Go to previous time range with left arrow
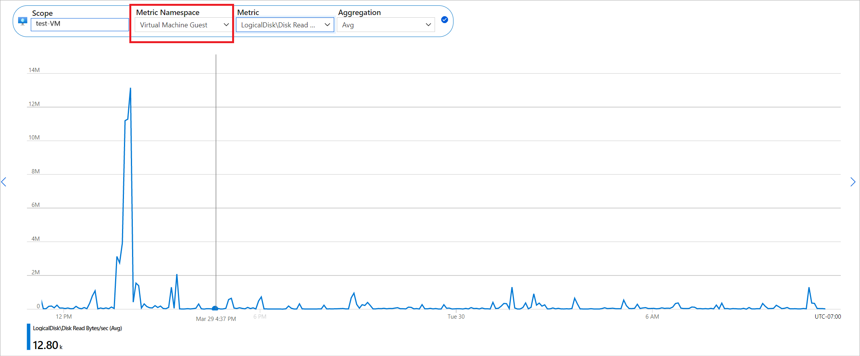The image size is (860, 356). (4, 182)
